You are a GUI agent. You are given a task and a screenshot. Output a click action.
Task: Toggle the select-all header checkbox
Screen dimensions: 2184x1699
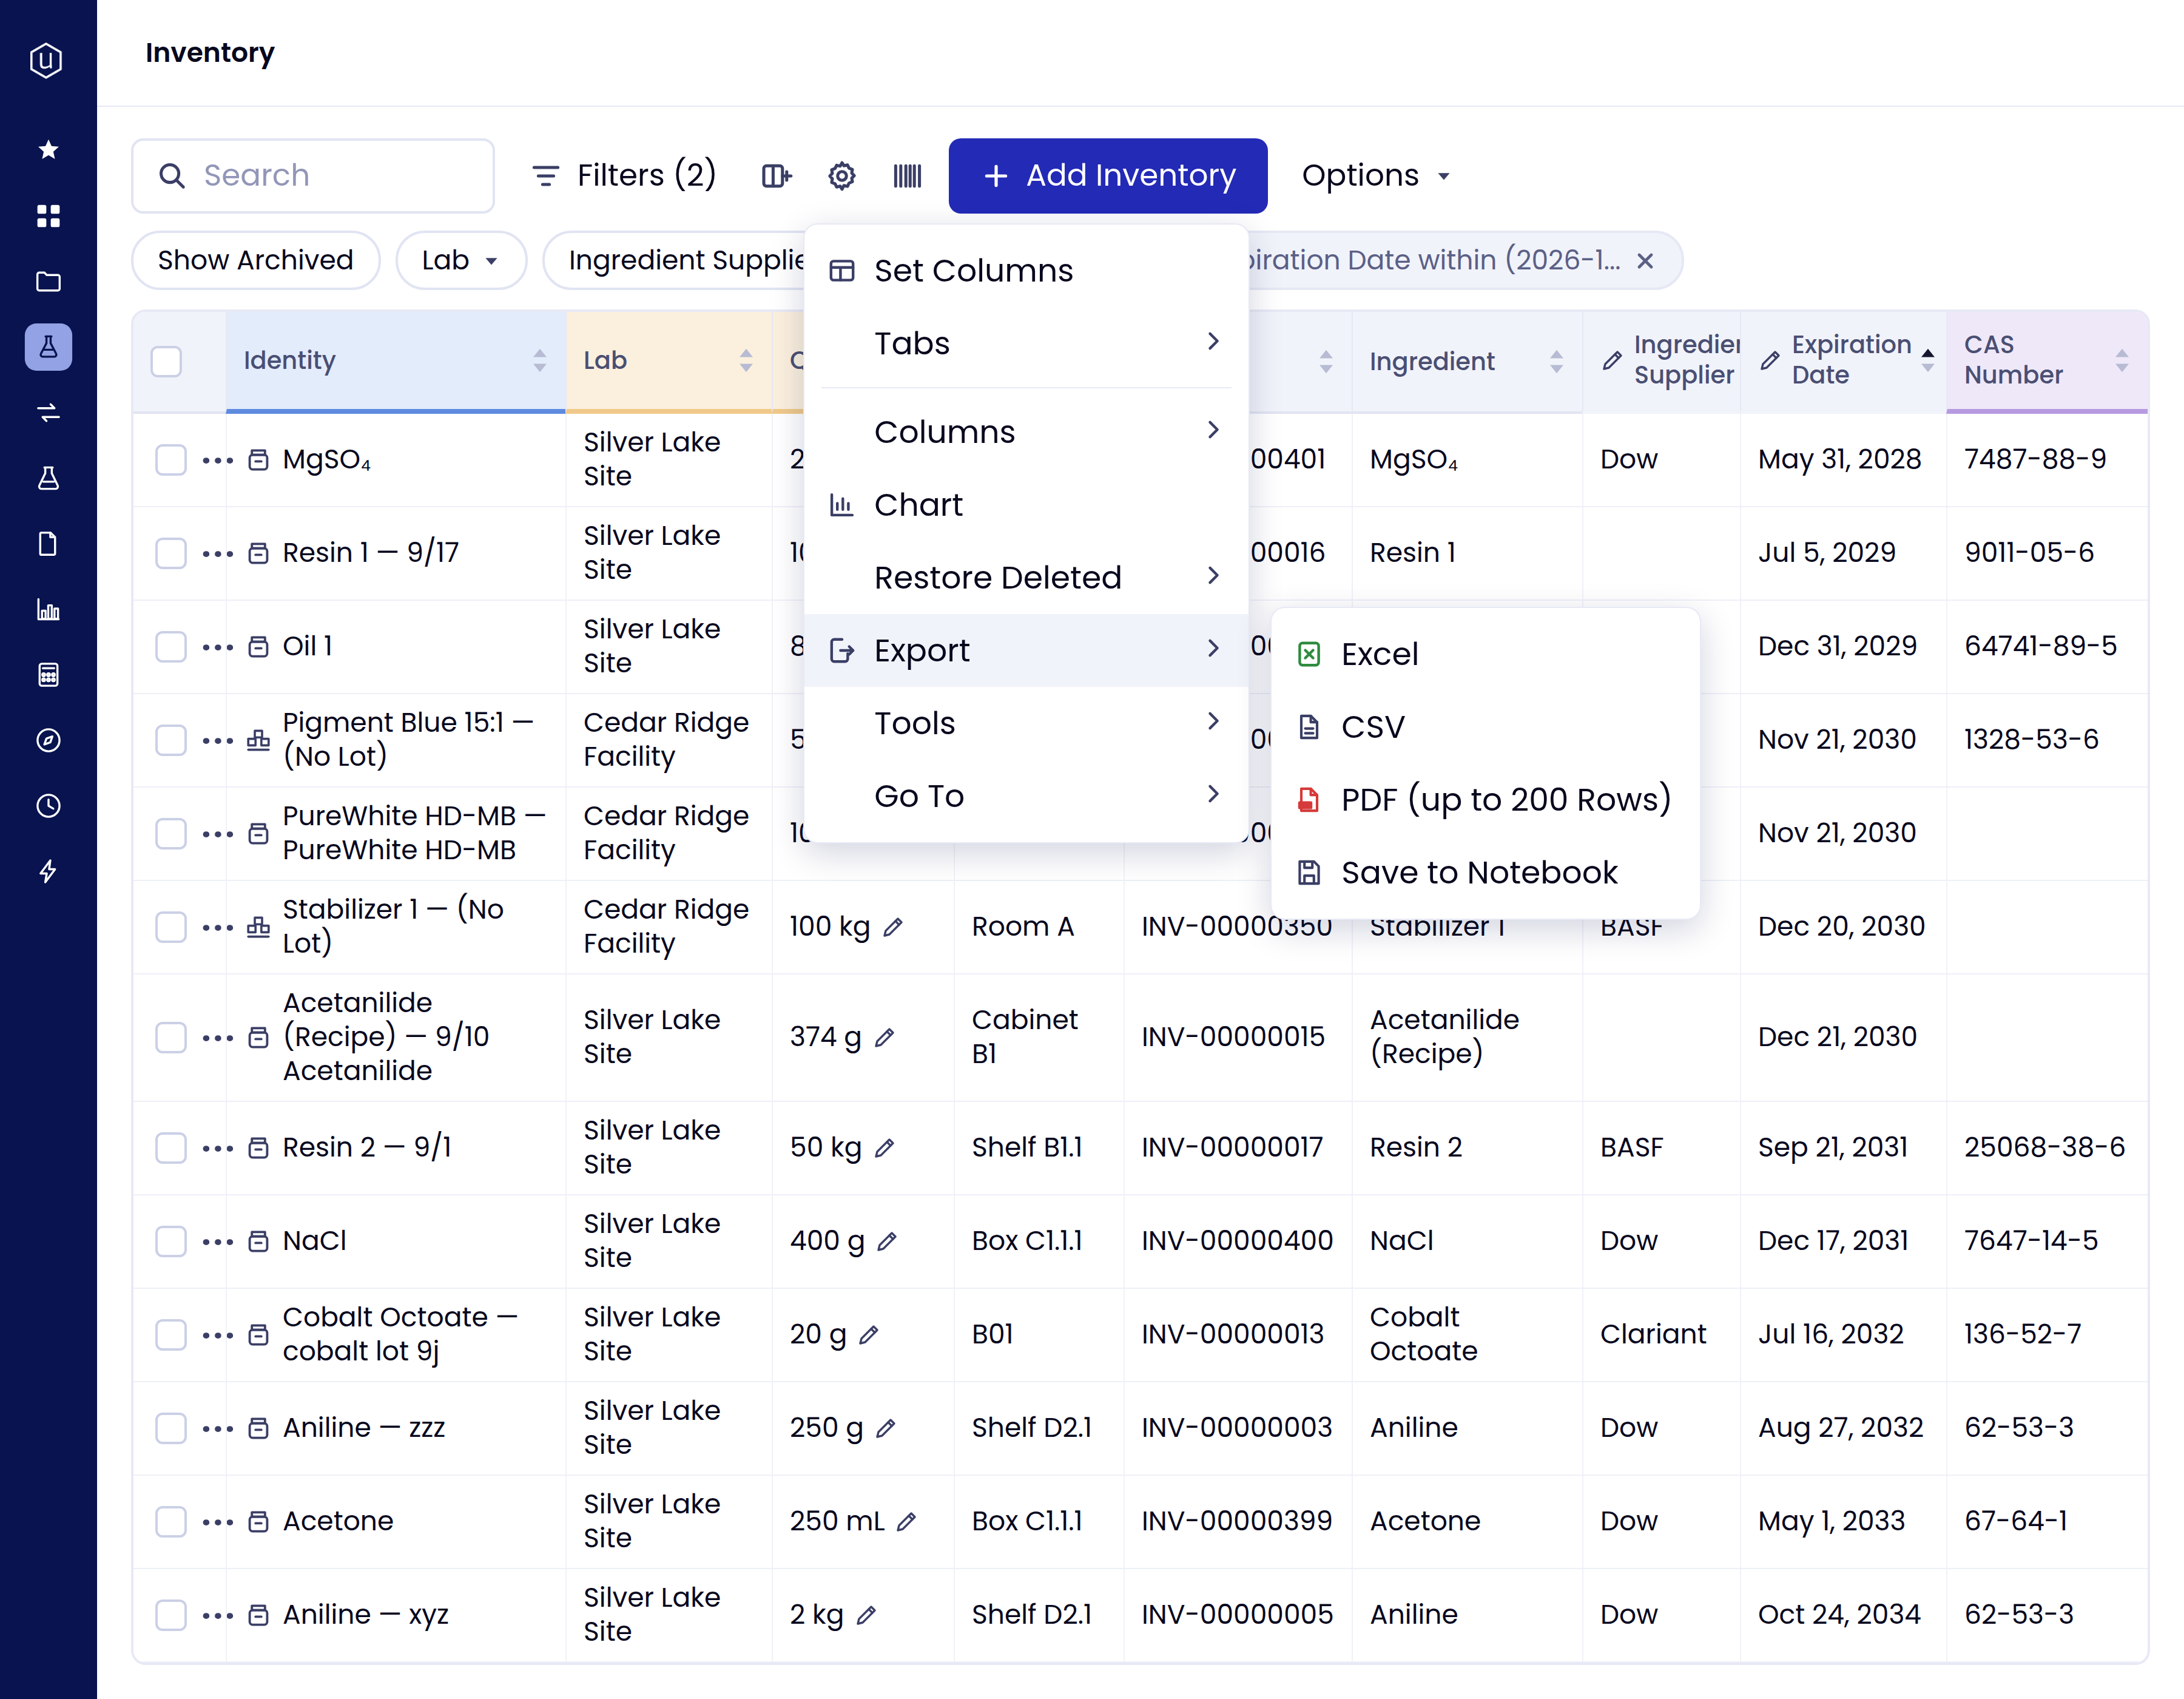(166, 361)
